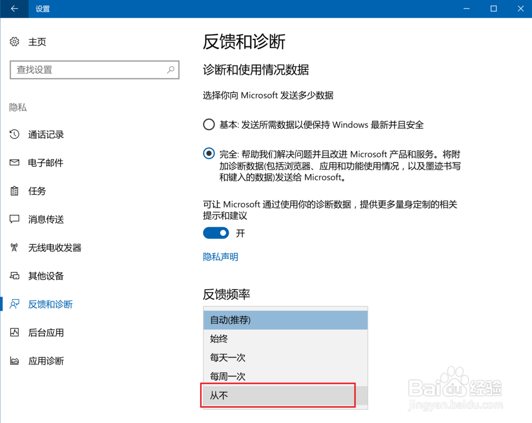
Task: Choose 每周一次 feedback frequency
Action: (285, 376)
